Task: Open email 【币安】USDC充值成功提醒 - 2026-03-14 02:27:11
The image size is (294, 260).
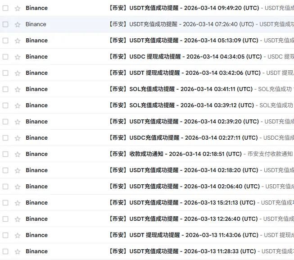Action: [x=183, y=138]
